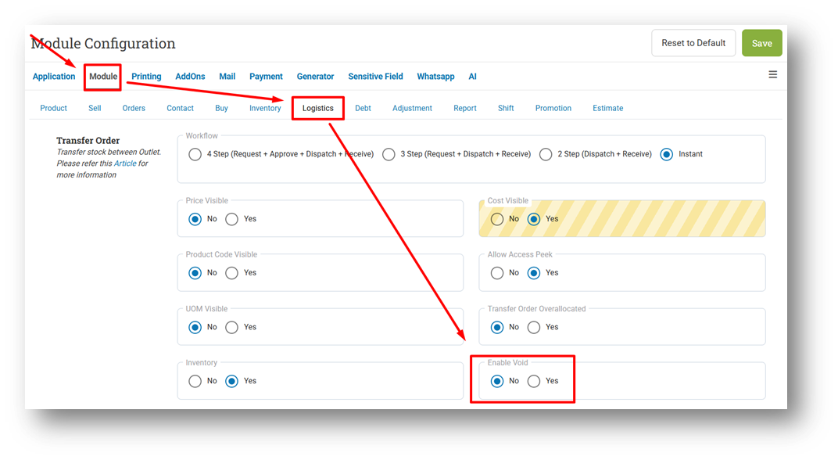Switch to the Whatsapp tab
The width and height of the screenshot is (838, 460).
point(435,77)
